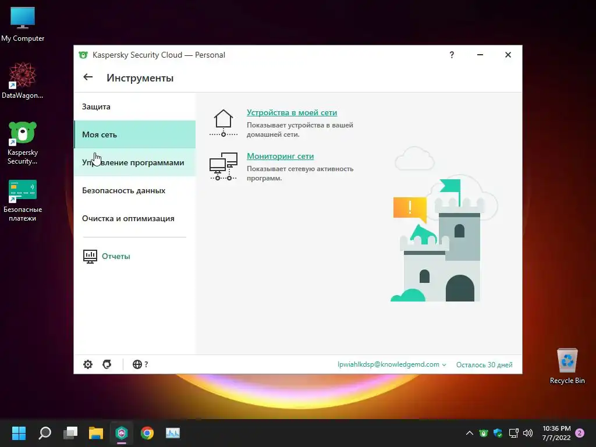
Task: Go back using the arrow next to Инструменты
Action: pos(88,77)
